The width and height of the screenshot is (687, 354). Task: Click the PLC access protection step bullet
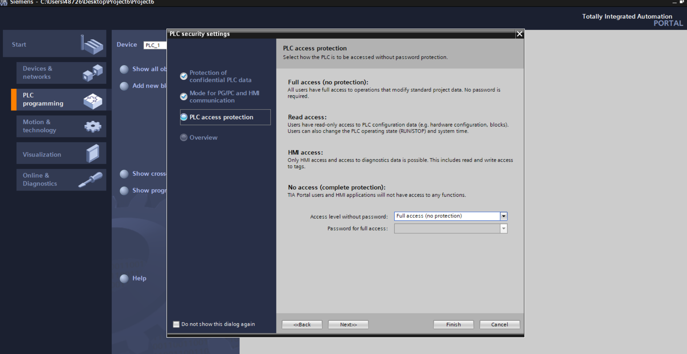coord(184,117)
